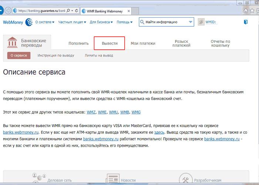
Task: Follow the WMB link
Action: (125, 112)
